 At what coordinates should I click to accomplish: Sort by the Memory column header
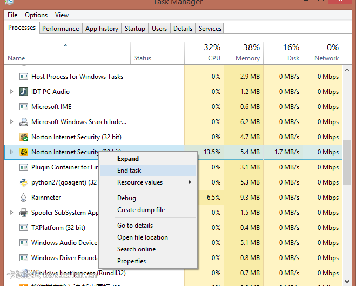244,53
